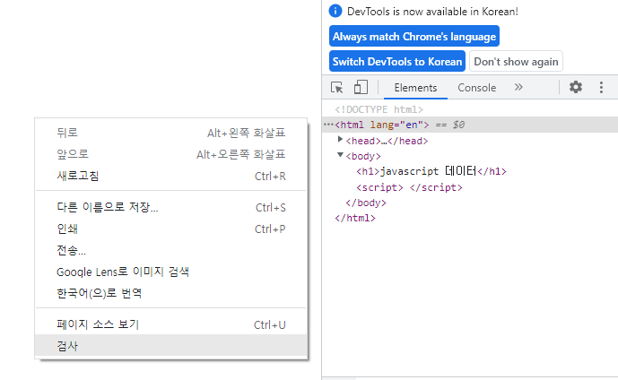Switch to the Console tab

click(x=476, y=88)
